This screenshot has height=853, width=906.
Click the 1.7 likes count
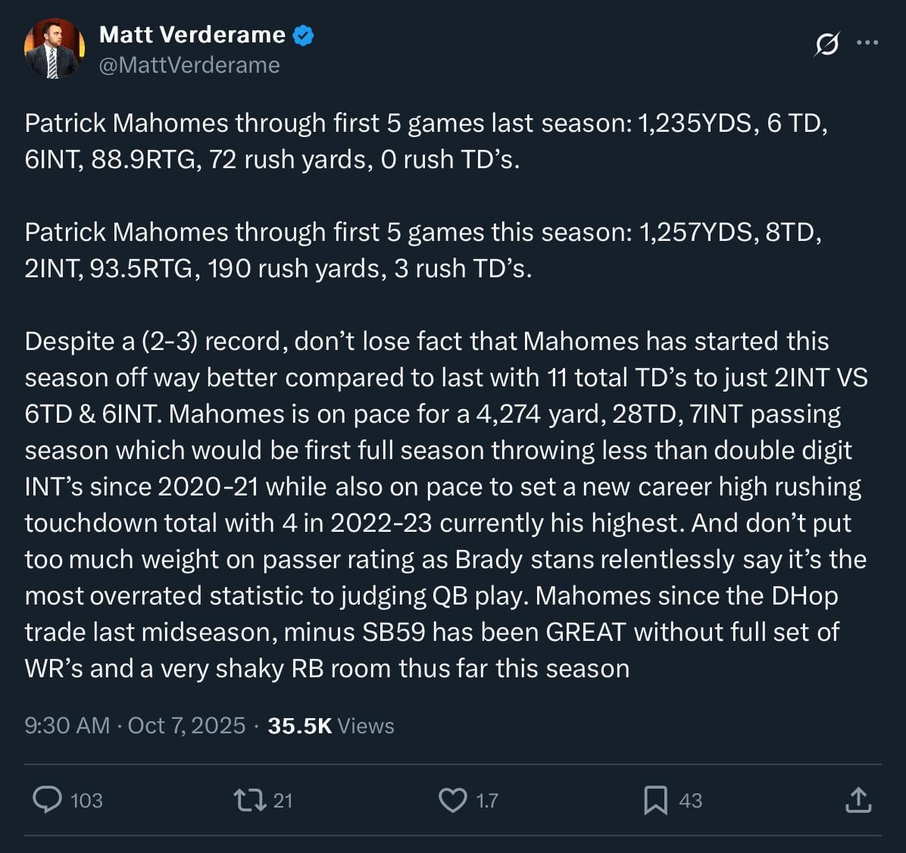(487, 801)
